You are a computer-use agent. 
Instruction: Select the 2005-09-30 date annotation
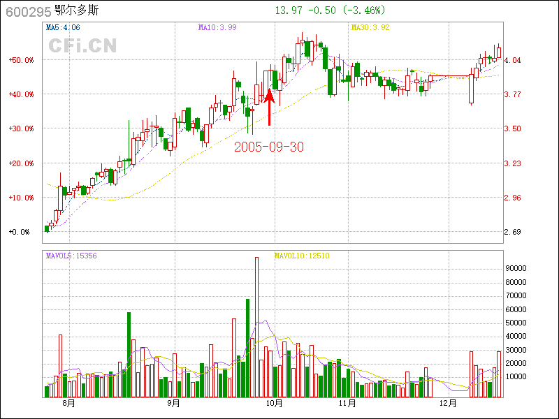pyautogui.click(x=268, y=147)
